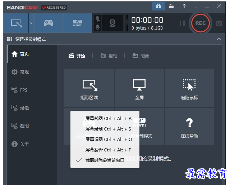
Task: Select 屏幕识图 Ctrl + Alt + O menu entry
Action: pyautogui.click(x=105, y=139)
